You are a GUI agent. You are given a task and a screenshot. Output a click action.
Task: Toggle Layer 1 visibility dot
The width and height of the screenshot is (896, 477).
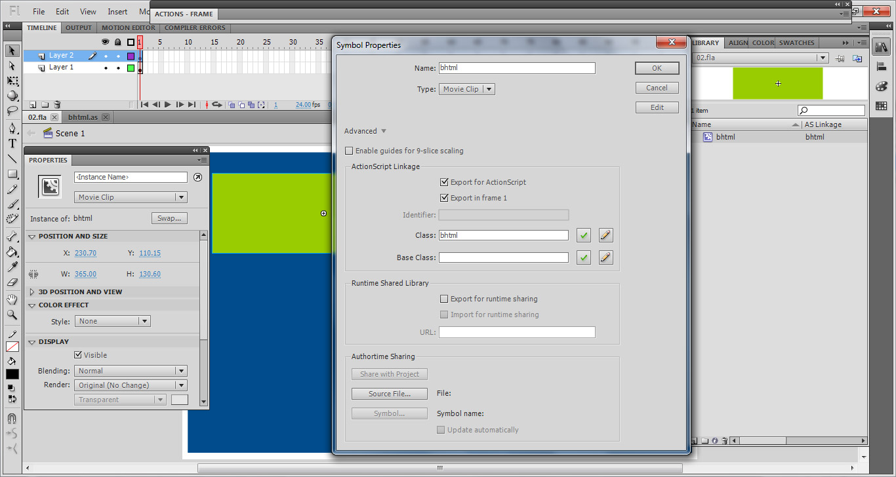(106, 67)
